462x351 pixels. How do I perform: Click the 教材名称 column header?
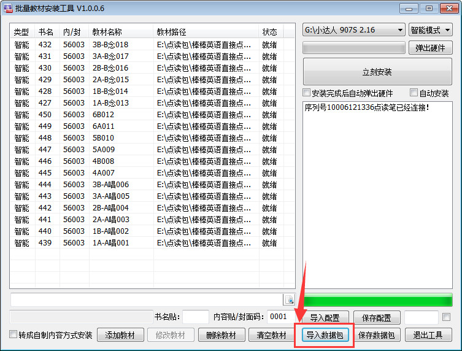pos(107,32)
